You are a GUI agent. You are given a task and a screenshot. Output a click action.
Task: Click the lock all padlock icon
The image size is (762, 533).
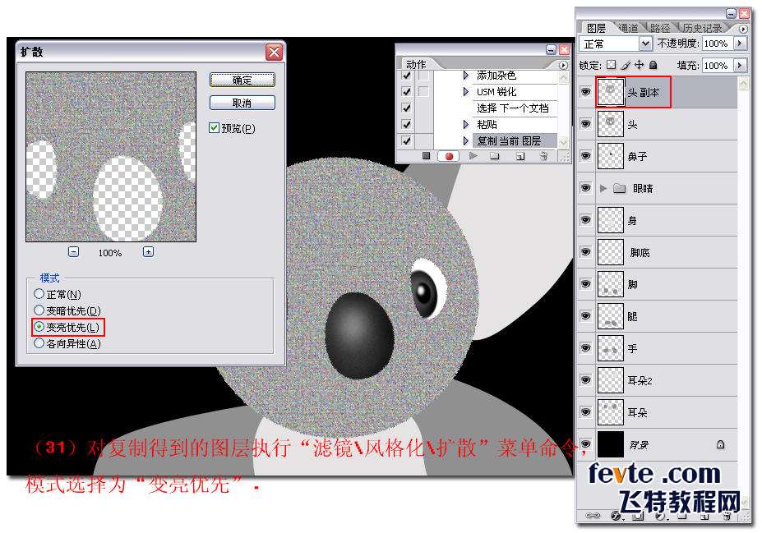click(x=653, y=65)
